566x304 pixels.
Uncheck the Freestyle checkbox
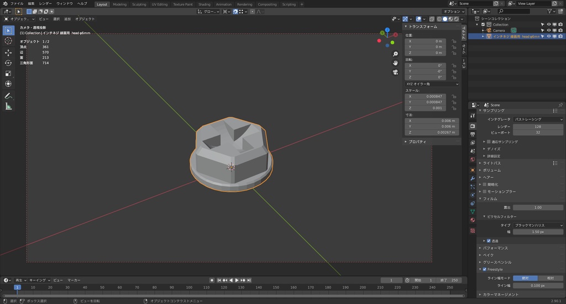(x=485, y=269)
